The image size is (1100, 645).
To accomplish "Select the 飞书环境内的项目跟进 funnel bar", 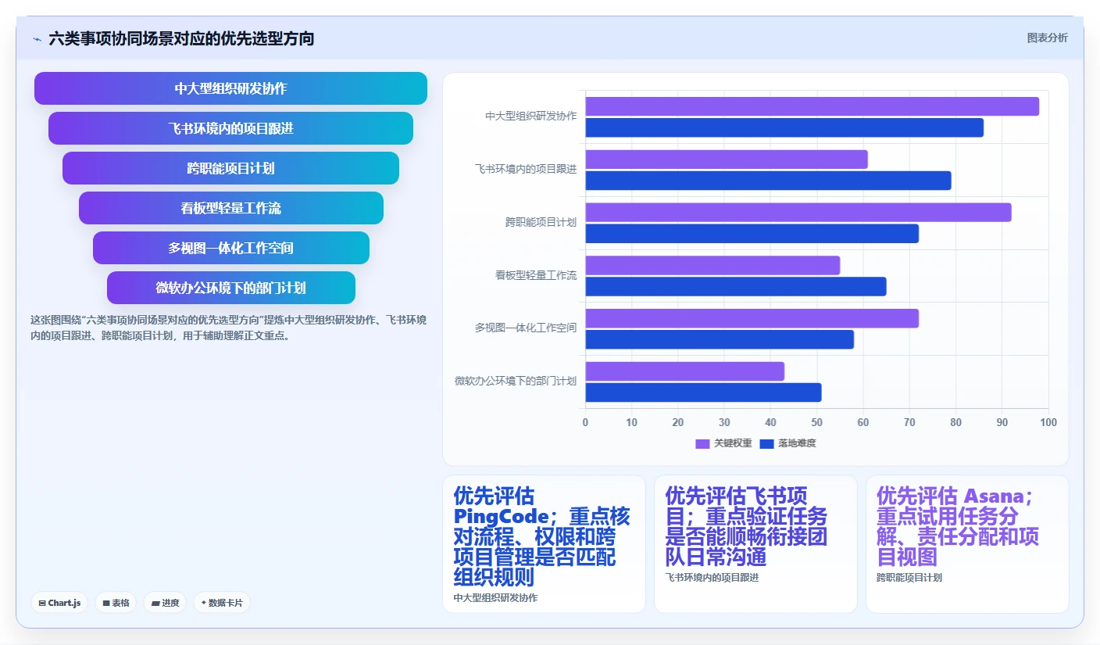I will [230, 128].
